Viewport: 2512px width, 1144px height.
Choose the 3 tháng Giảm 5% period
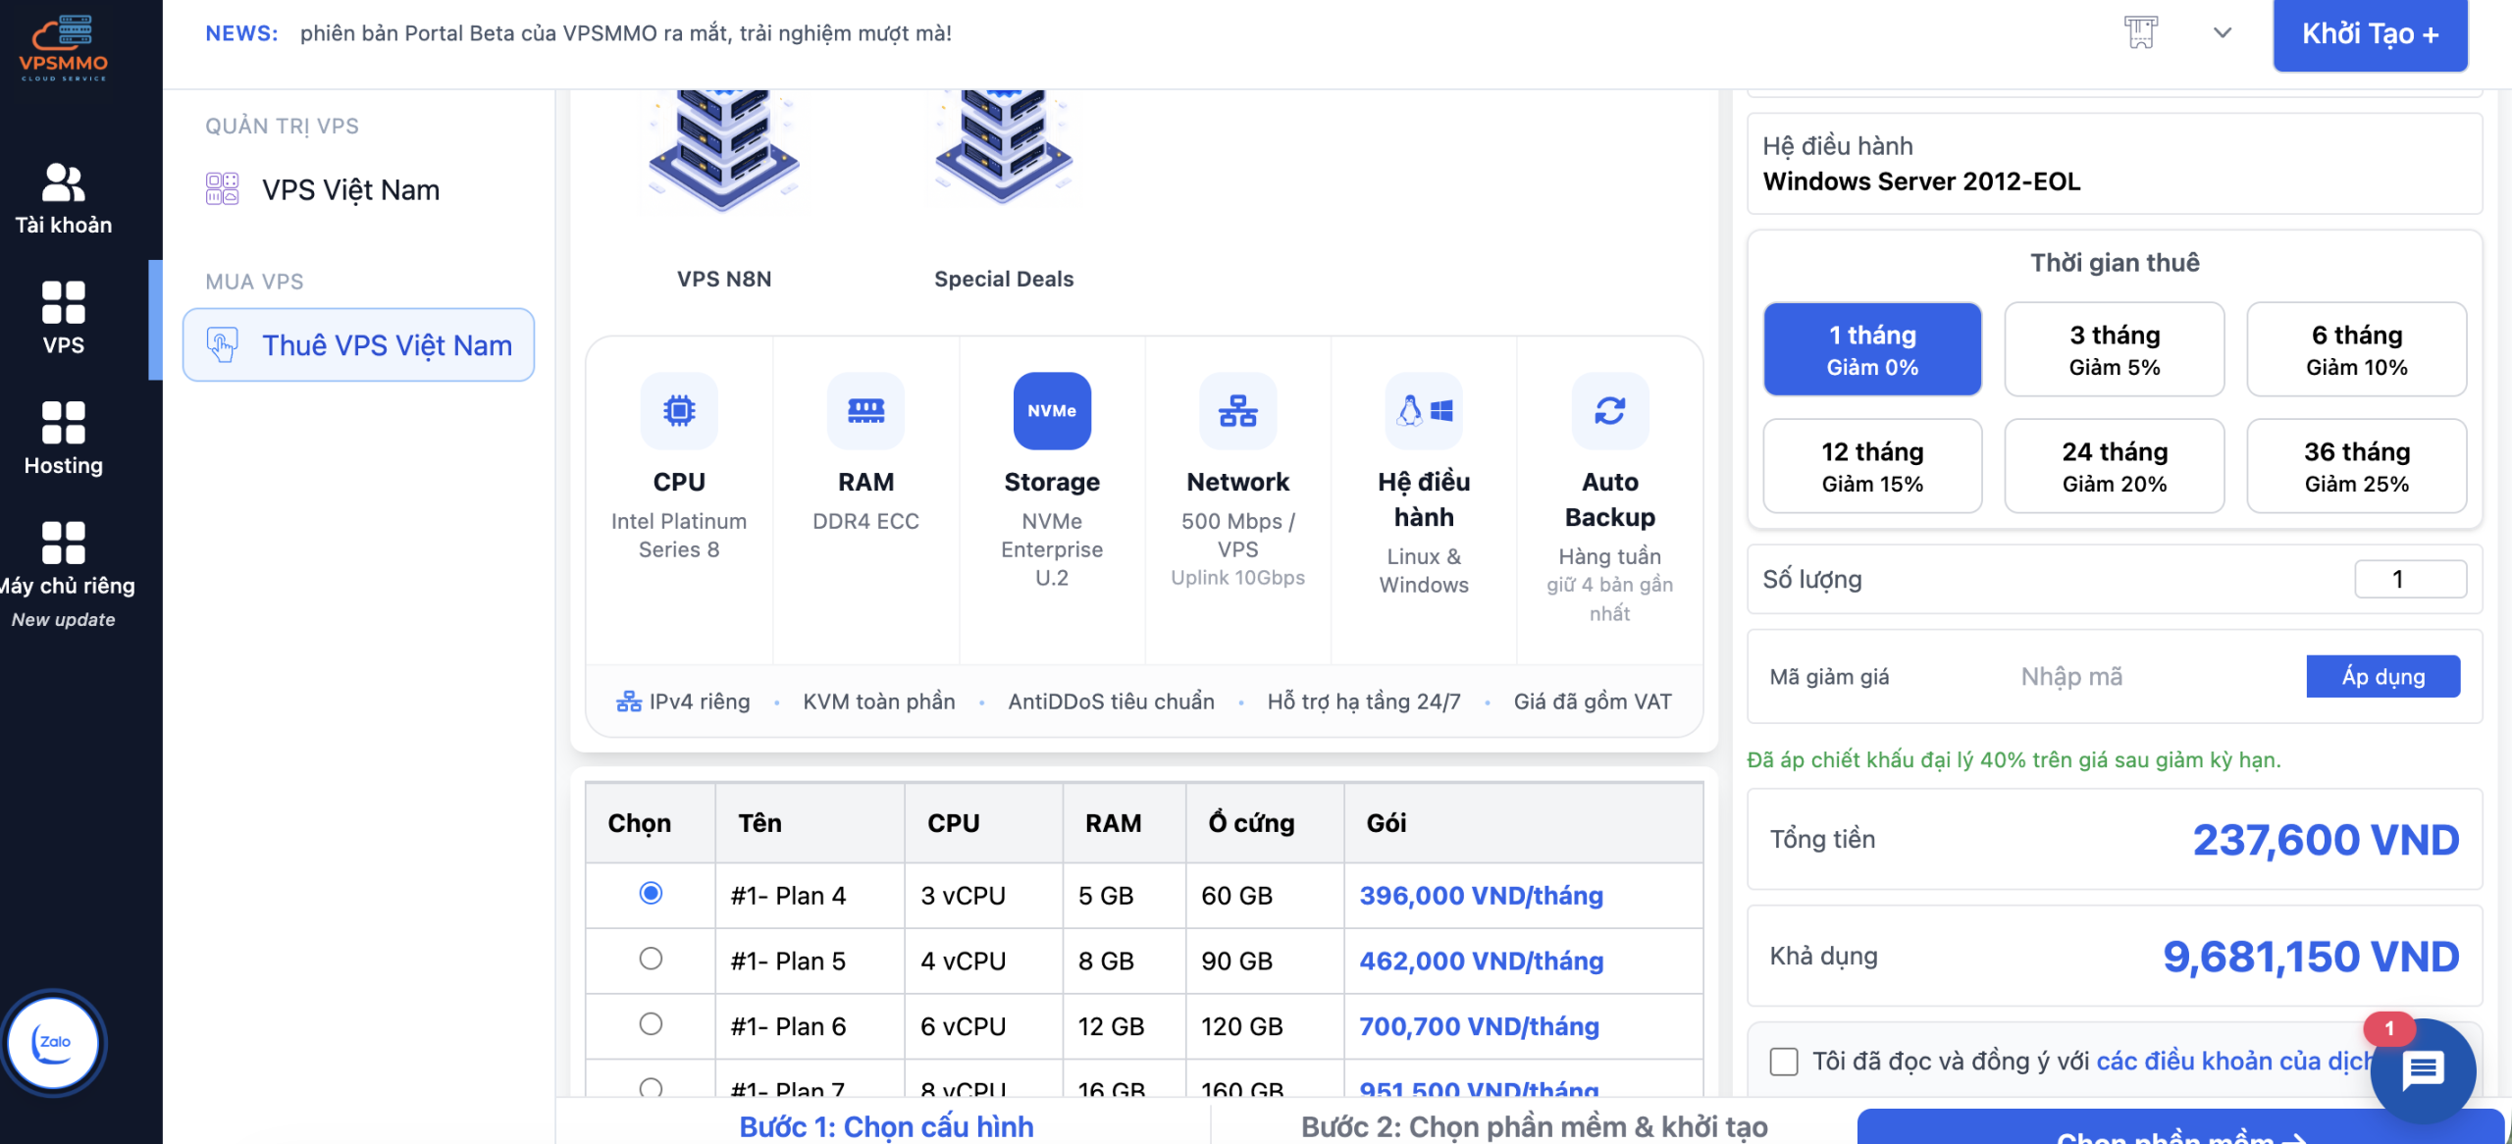tap(2115, 349)
